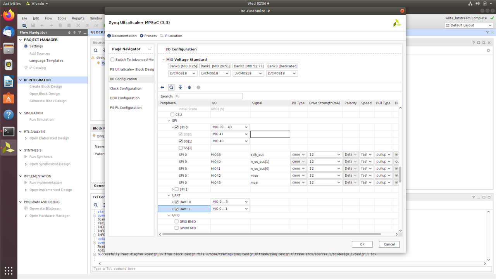Click Language Templates in Flow Navigator
This screenshot has height=279, width=496.
click(x=46, y=60)
